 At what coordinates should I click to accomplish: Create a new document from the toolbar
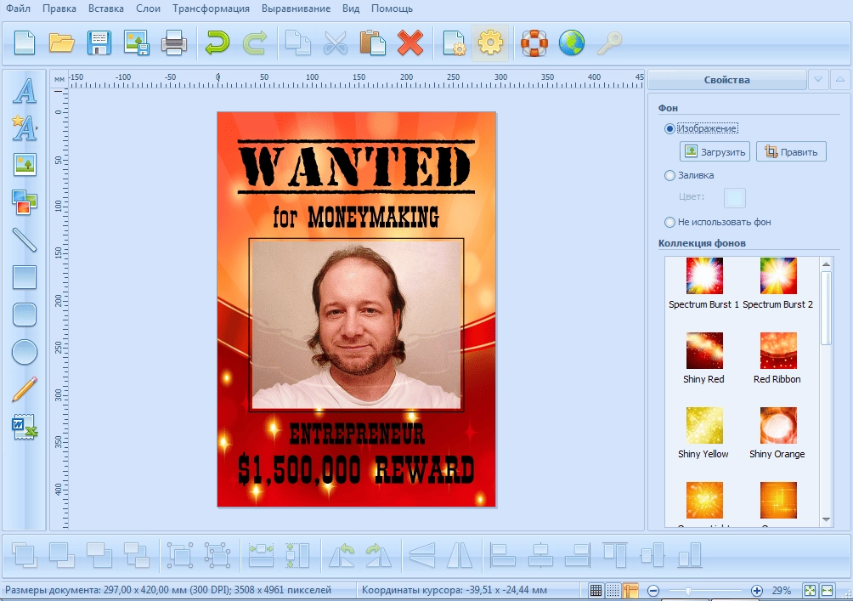click(25, 43)
